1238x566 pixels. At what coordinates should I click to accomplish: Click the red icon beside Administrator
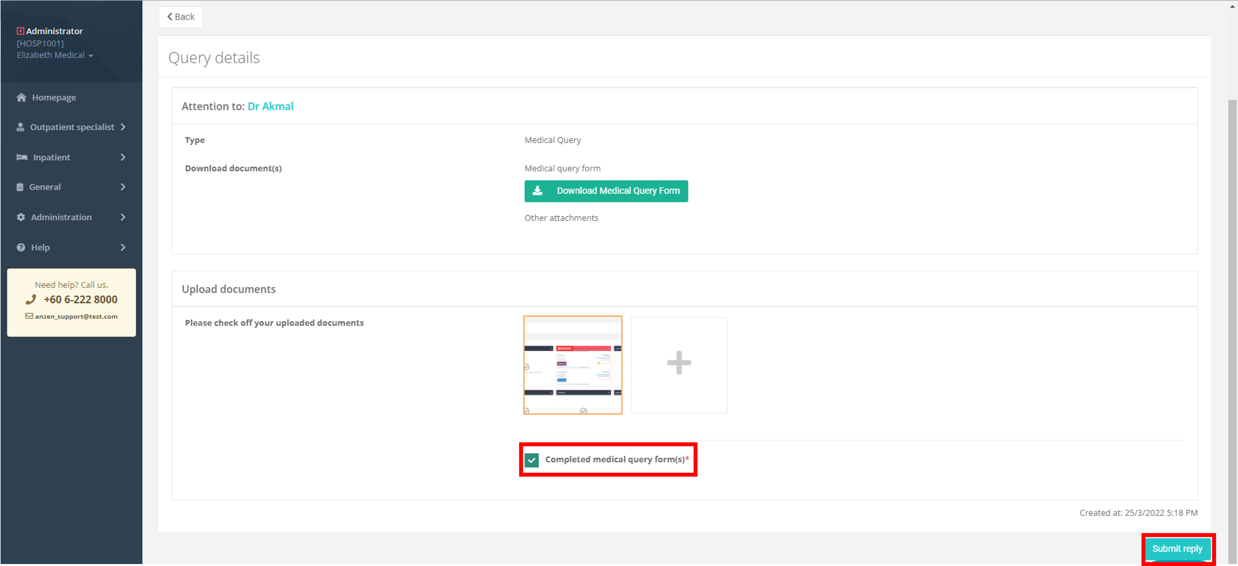click(20, 31)
